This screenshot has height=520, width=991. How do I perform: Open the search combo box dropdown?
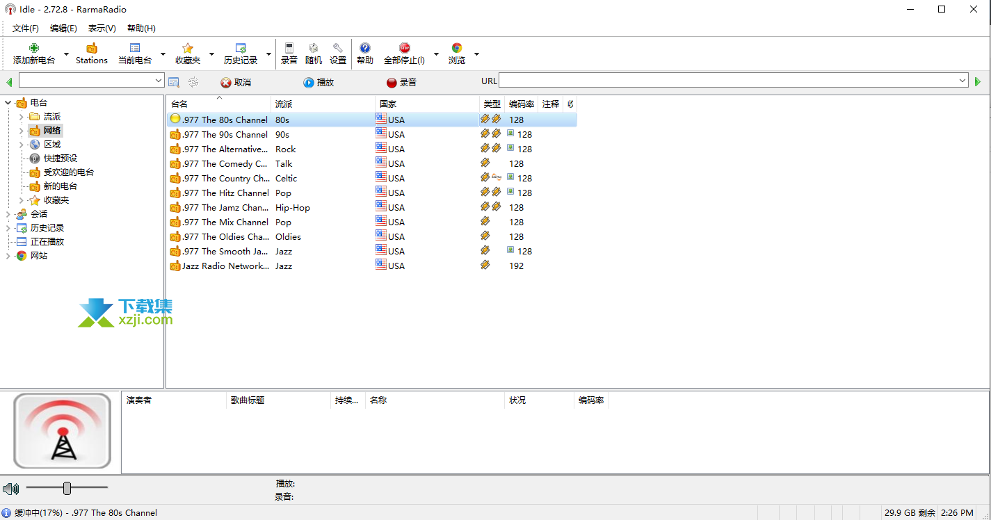[159, 81]
